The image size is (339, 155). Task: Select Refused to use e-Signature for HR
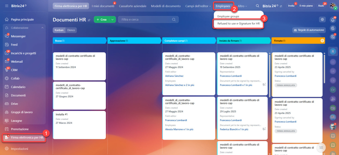tap(238, 24)
